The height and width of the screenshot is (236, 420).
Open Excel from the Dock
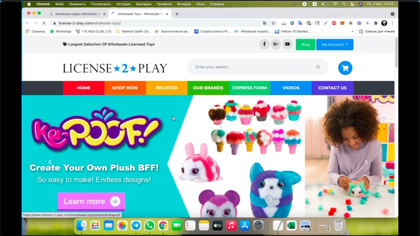point(291,226)
